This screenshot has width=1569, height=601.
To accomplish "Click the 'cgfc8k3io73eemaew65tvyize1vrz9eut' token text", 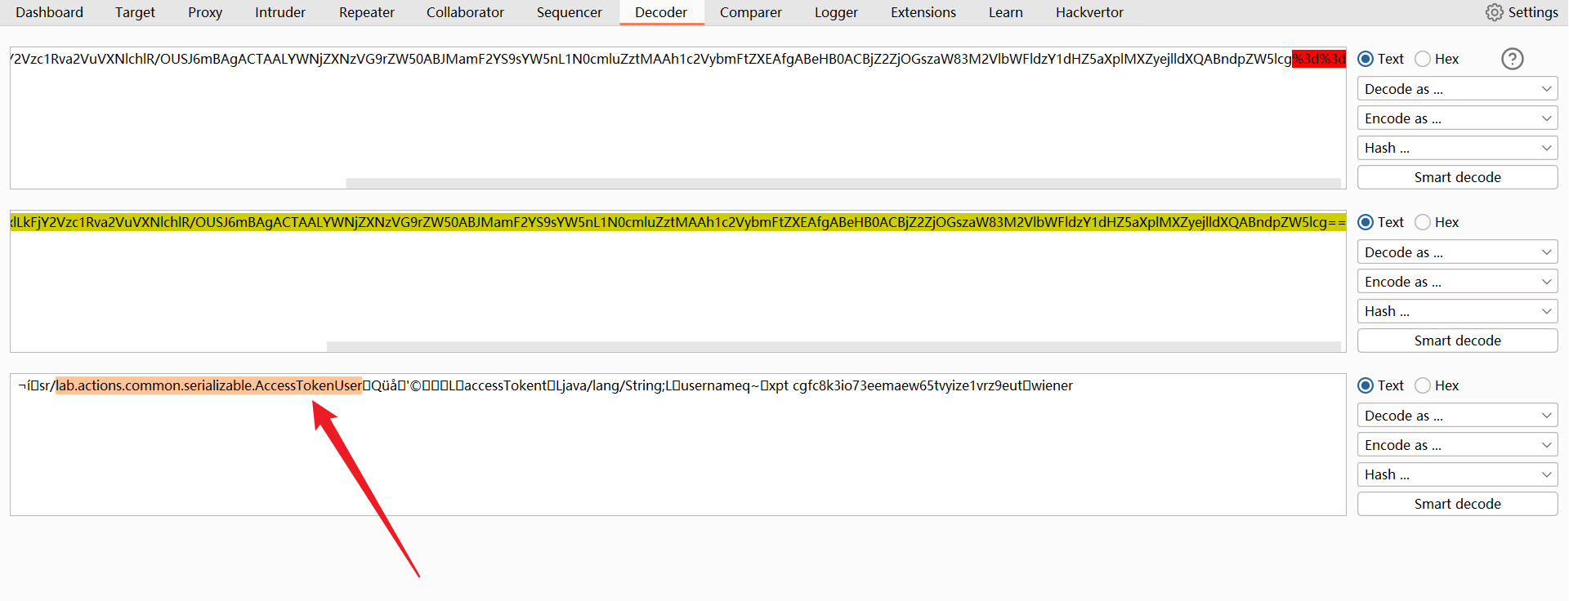I will [x=907, y=385].
